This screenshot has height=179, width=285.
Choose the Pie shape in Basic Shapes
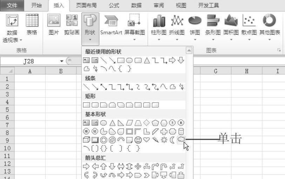(x=104, y=131)
